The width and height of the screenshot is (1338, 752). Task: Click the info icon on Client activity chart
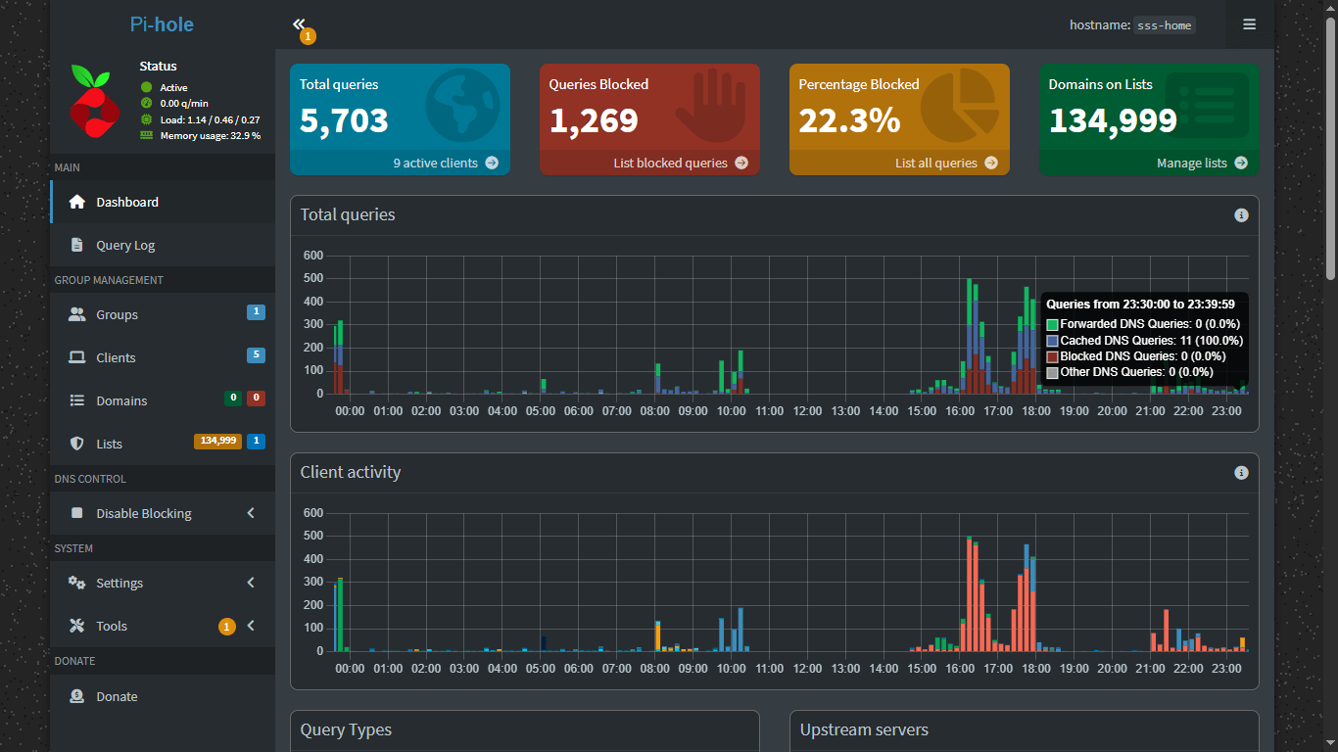(x=1241, y=473)
